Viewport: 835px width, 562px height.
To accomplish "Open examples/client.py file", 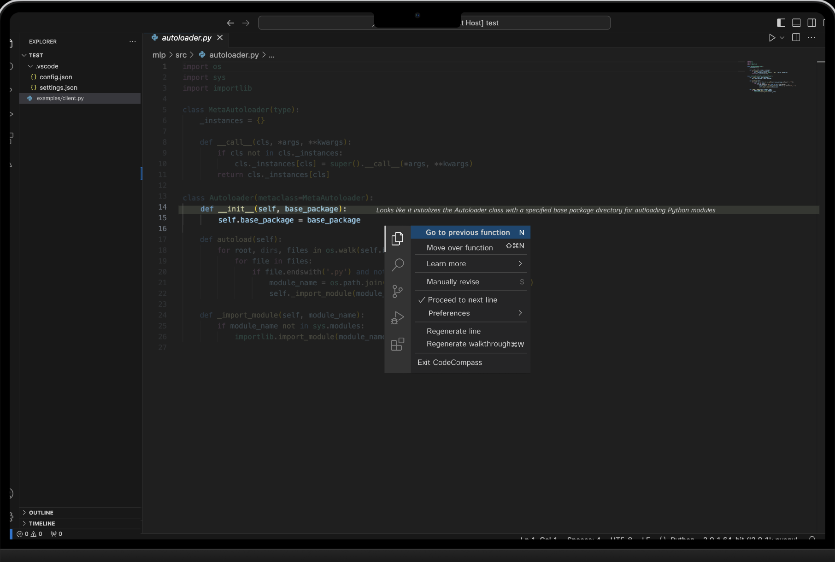I will (80, 98).
